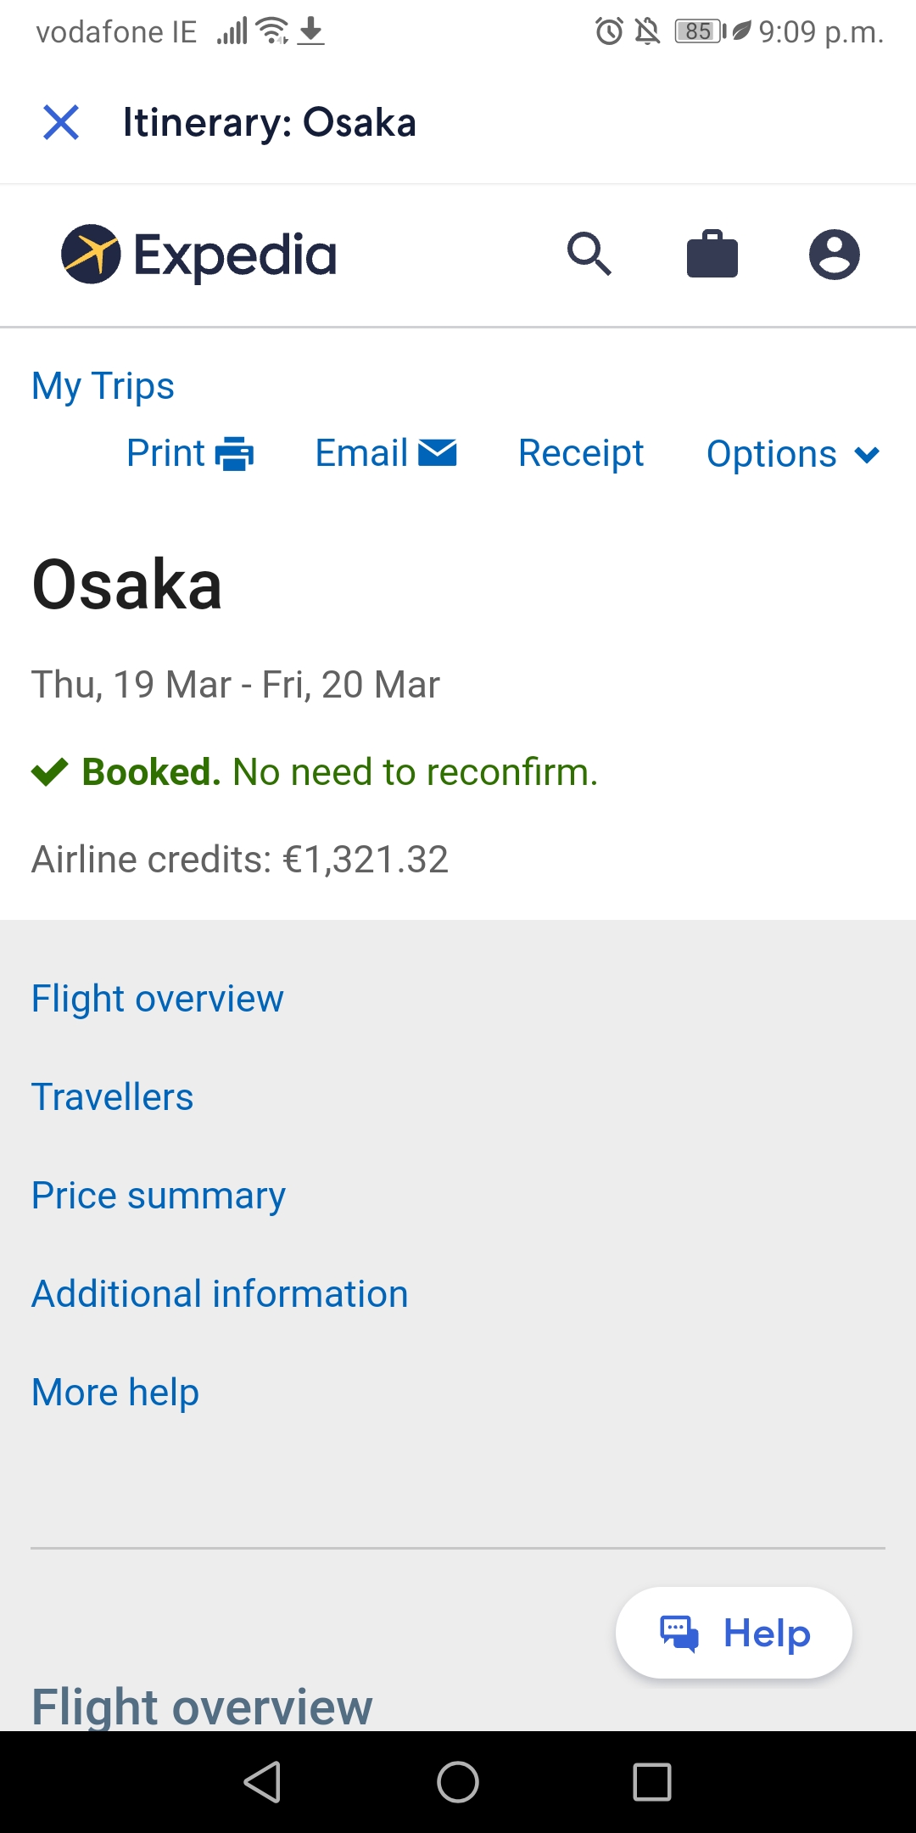The height and width of the screenshot is (1833, 916).
Task: Email the itinerary
Action: coord(386,453)
